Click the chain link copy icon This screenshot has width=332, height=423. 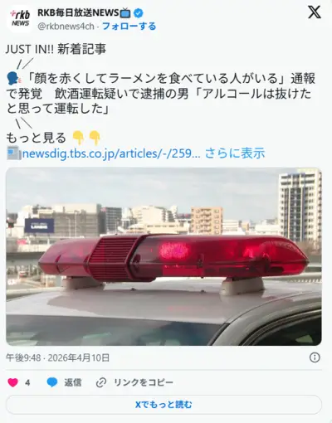click(x=101, y=382)
